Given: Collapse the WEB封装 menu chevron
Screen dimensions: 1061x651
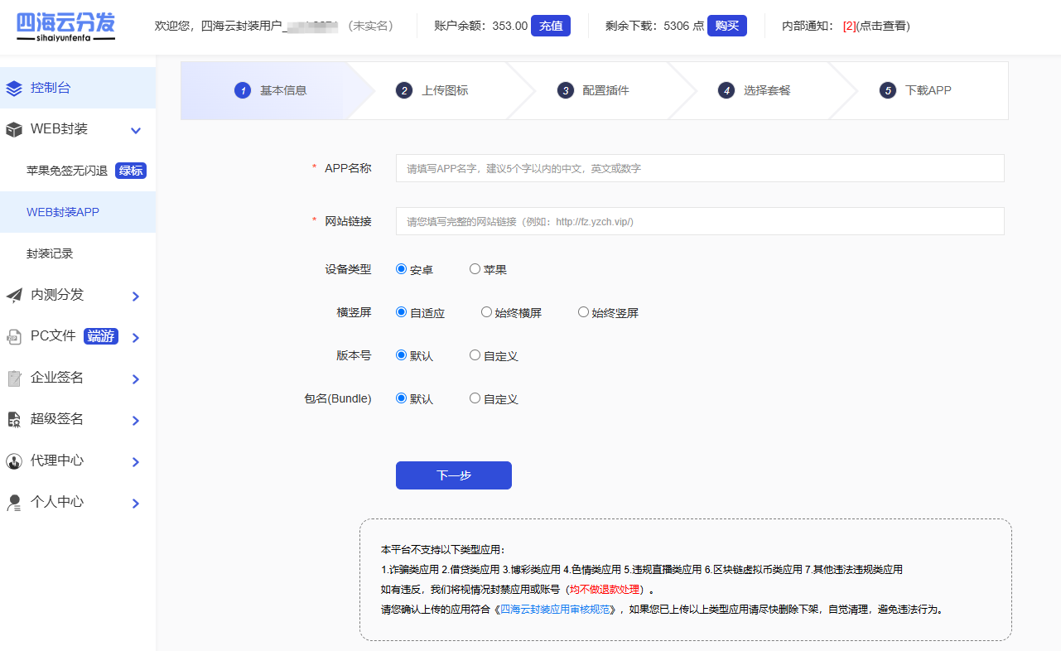Looking at the screenshot, I should [136, 130].
